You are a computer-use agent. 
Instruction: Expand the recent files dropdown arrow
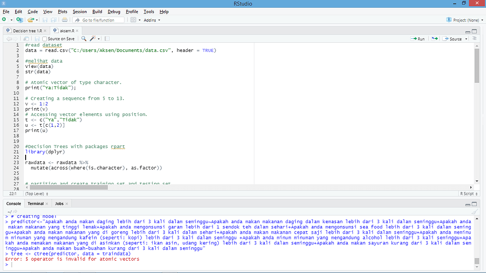[x=37, y=20]
